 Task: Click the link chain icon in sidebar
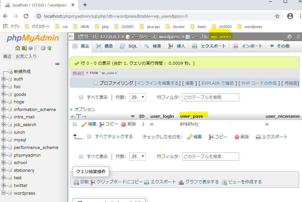(57, 64)
